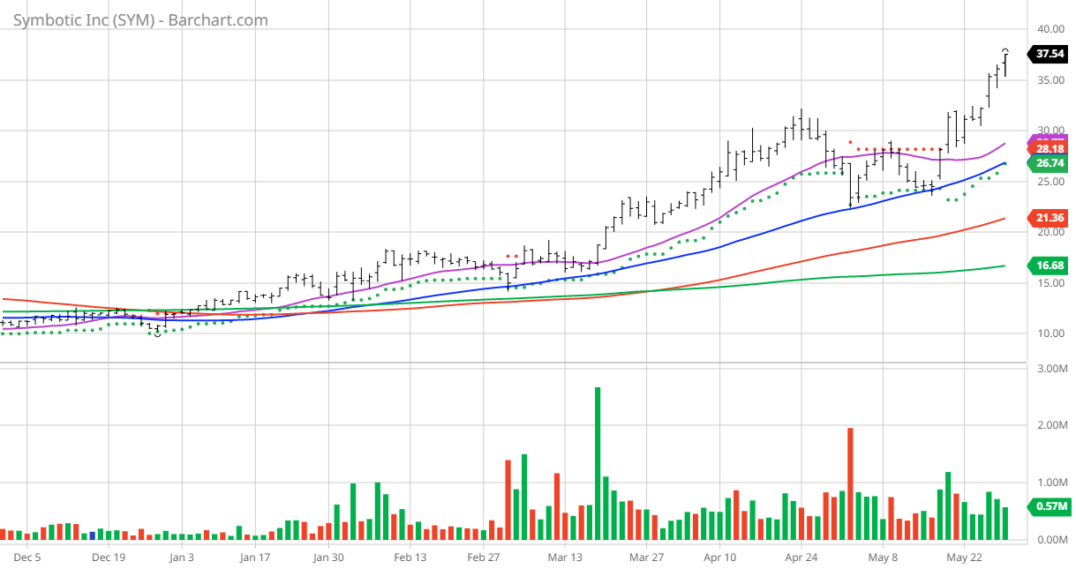Select the Apr 10 date label
The height and width of the screenshot is (569, 1076).
click(720, 558)
